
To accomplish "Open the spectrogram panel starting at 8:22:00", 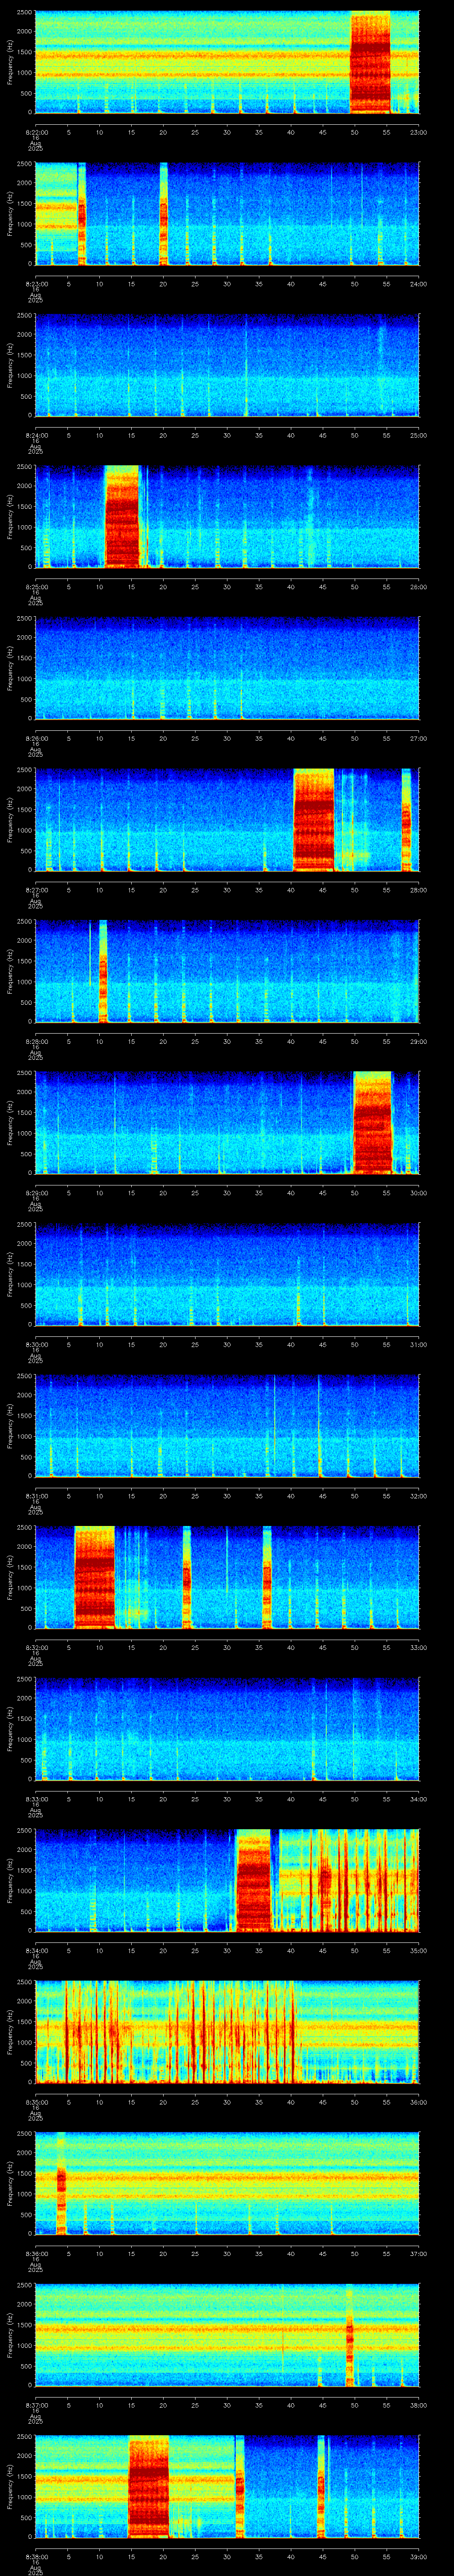I will click(x=227, y=63).
